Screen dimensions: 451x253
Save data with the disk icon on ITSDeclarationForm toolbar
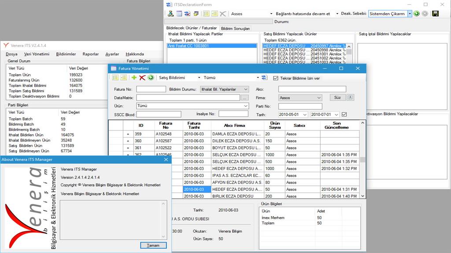[434, 14]
